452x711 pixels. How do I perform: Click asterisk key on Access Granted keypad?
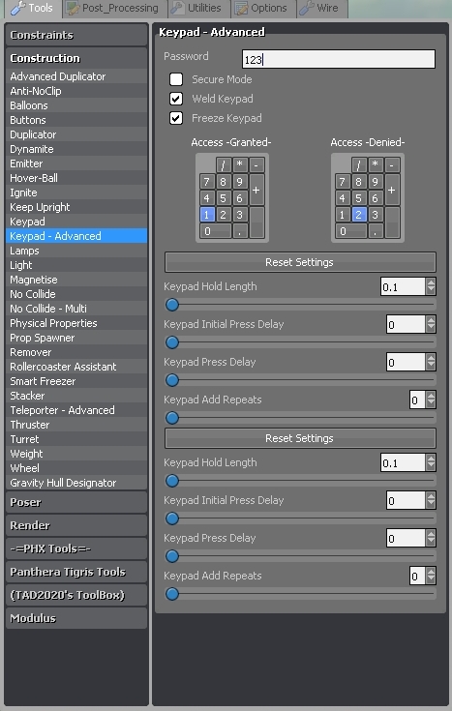point(240,165)
